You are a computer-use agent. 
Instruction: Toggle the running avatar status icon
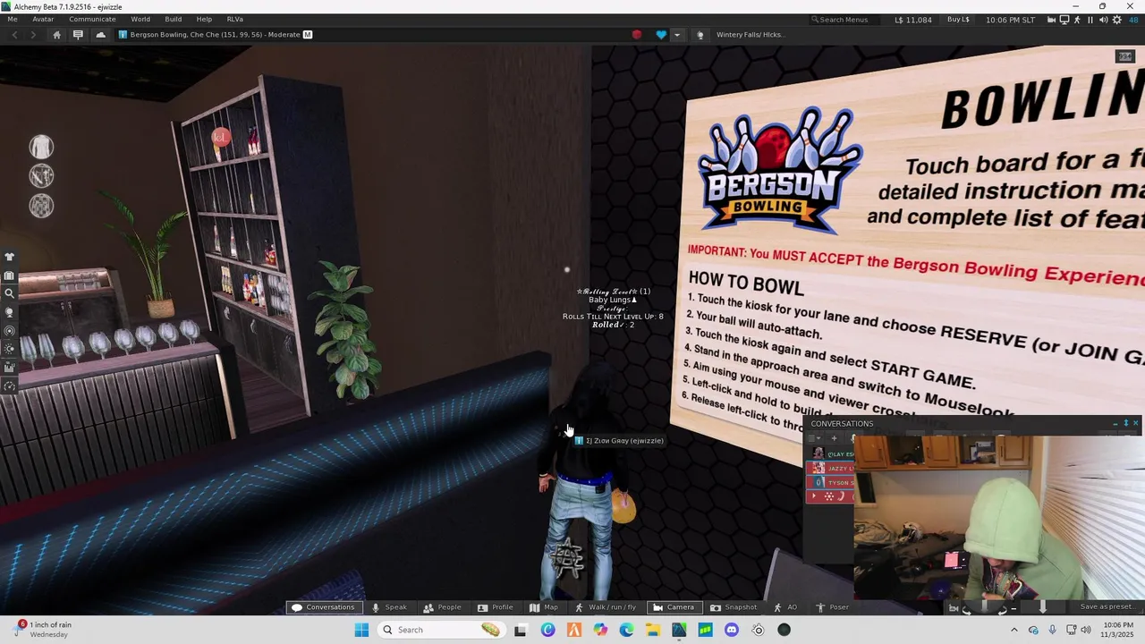(x=1077, y=20)
